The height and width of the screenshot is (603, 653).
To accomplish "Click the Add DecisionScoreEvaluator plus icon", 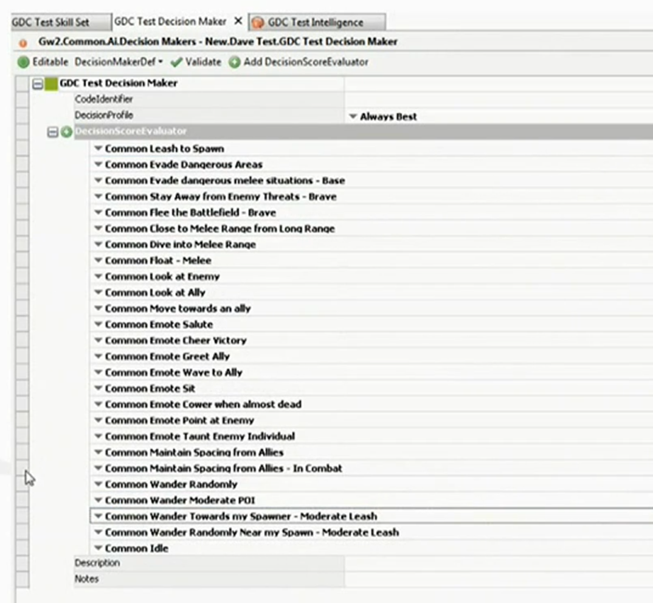I will pyautogui.click(x=234, y=62).
